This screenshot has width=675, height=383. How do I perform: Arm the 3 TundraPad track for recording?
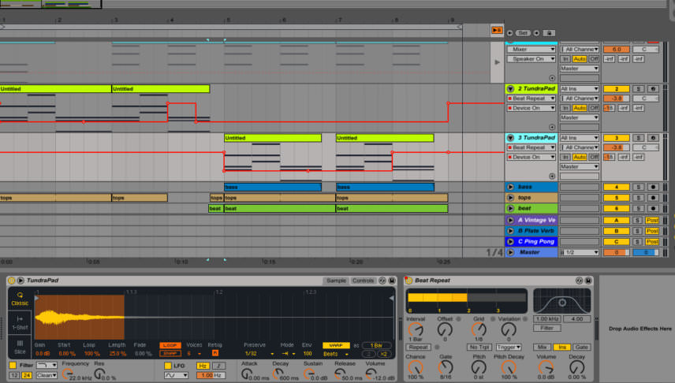[653, 138]
